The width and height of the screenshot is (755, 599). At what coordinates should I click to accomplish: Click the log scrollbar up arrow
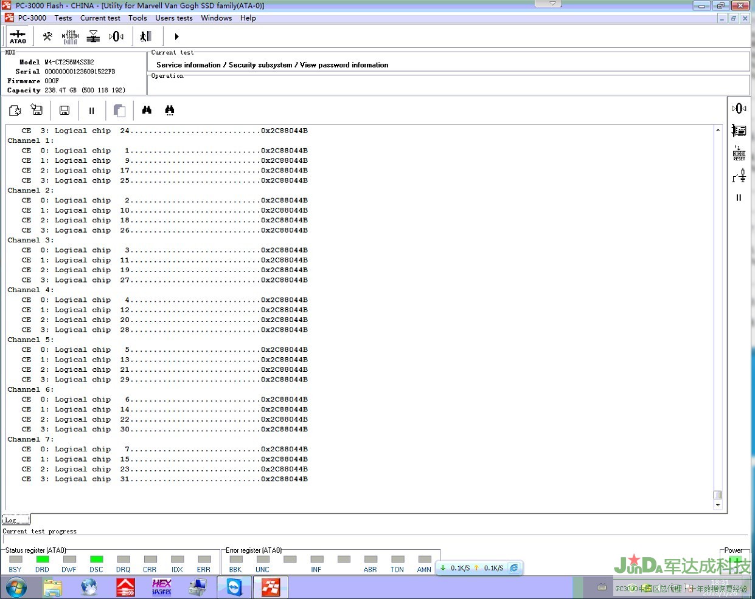pyautogui.click(x=718, y=130)
